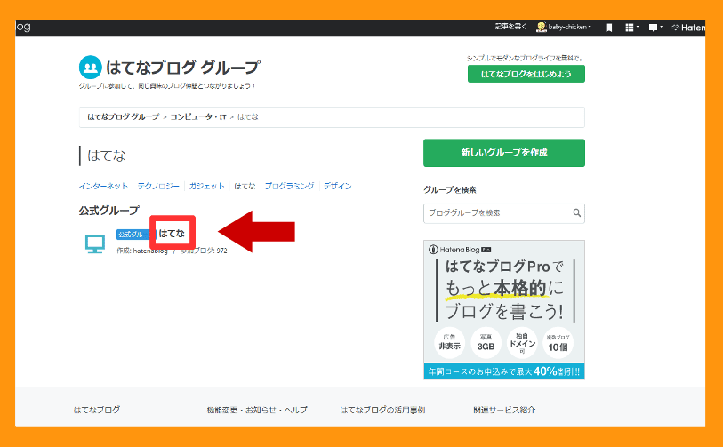Click the 参加ブログ: 972 text
This screenshot has width=723, height=447.
(204, 251)
